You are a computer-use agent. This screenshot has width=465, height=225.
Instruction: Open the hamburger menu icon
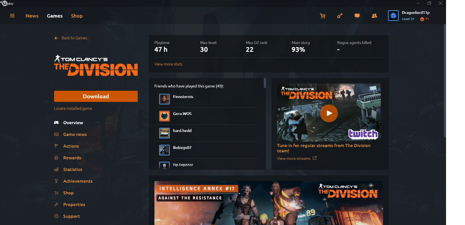point(12,16)
